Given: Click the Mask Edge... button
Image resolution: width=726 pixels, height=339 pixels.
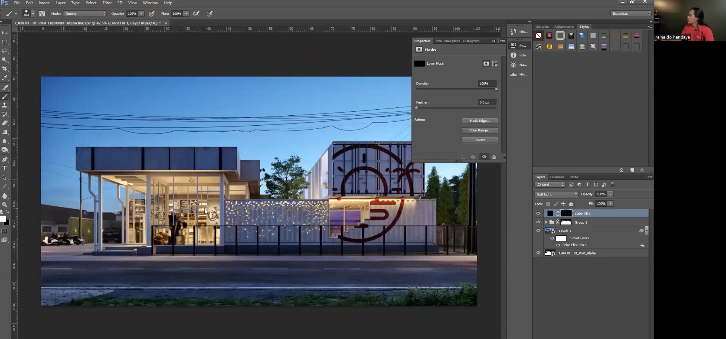Looking at the screenshot, I should [480, 121].
